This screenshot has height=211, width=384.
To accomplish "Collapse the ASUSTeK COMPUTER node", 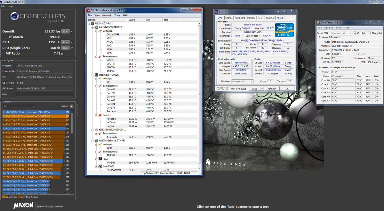I will [x=92, y=27].
